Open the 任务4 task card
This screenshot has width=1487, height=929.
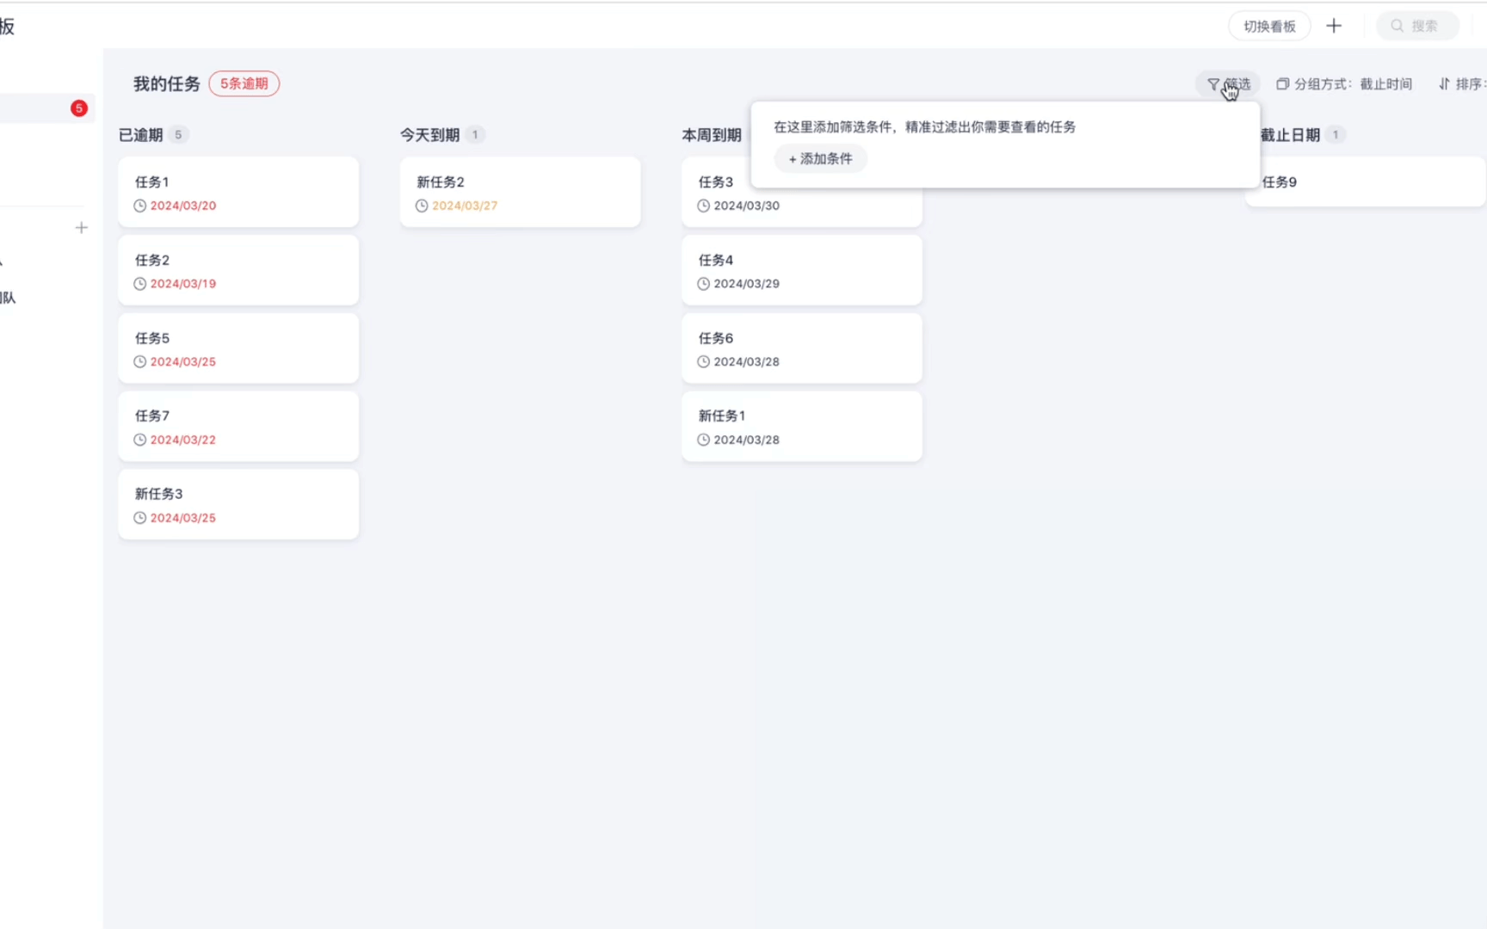(801, 270)
